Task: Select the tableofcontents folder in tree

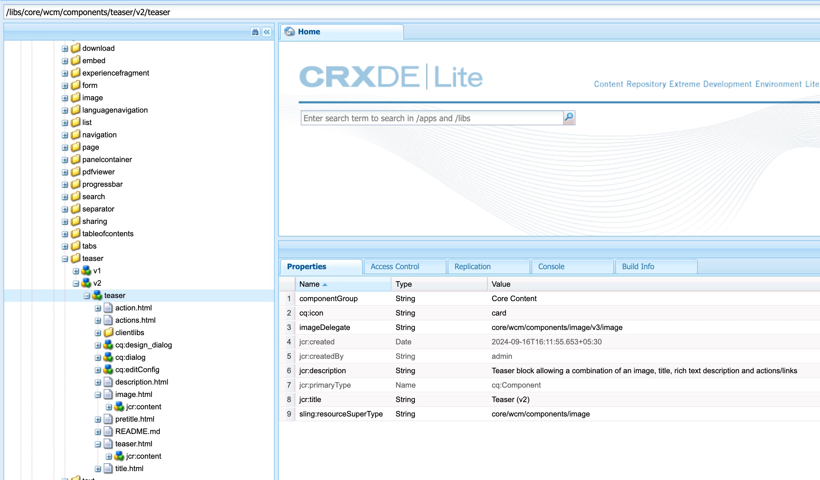Action: [x=108, y=233]
